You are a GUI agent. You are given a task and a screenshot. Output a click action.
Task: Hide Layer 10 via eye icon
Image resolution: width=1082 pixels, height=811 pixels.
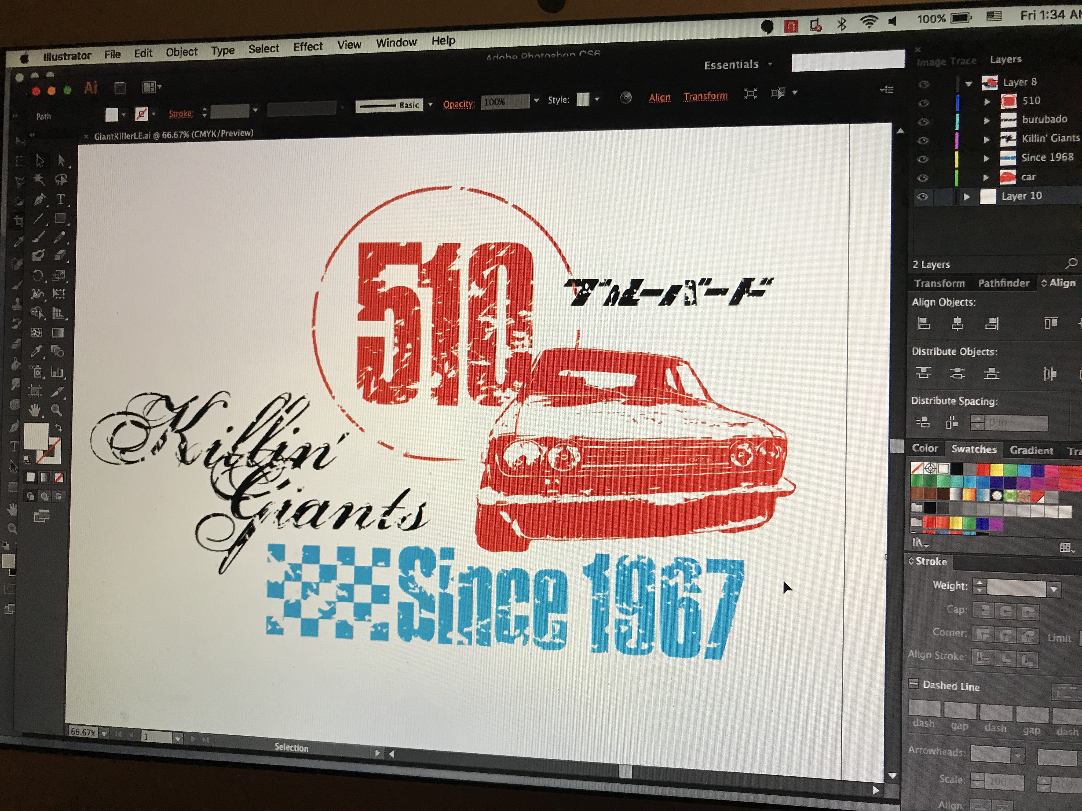tap(922, 197)
